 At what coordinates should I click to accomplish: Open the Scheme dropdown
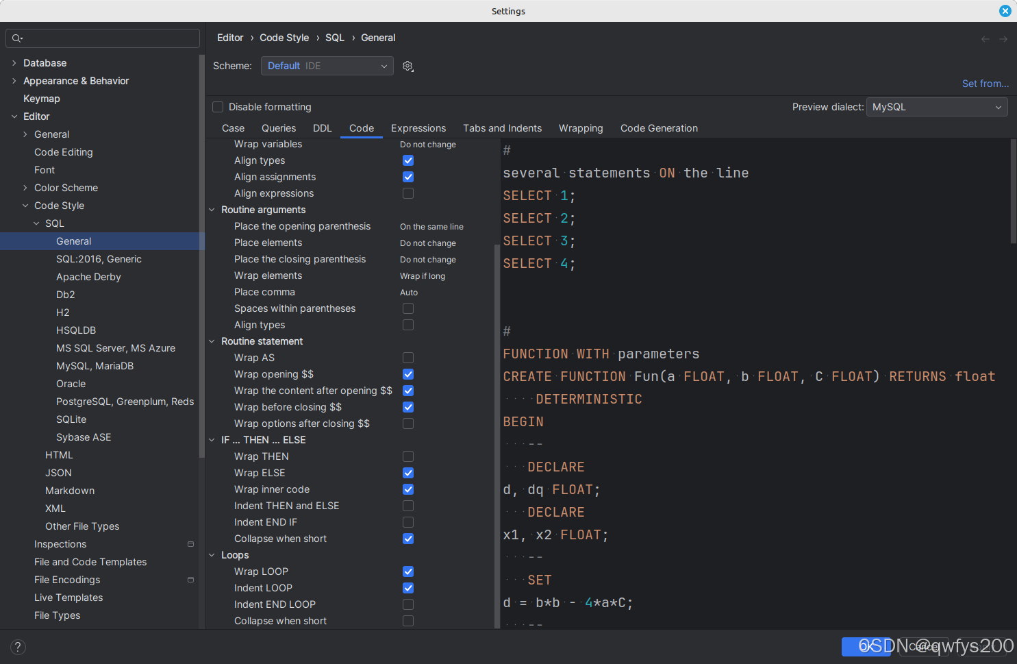(x=327, y=66)
